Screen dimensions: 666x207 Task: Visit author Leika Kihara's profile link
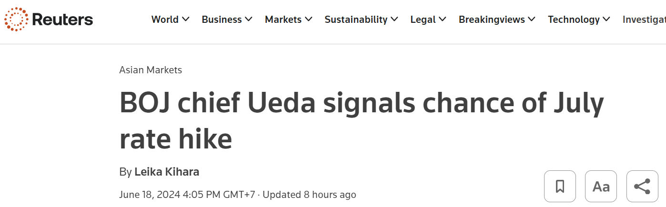[167, 172]
